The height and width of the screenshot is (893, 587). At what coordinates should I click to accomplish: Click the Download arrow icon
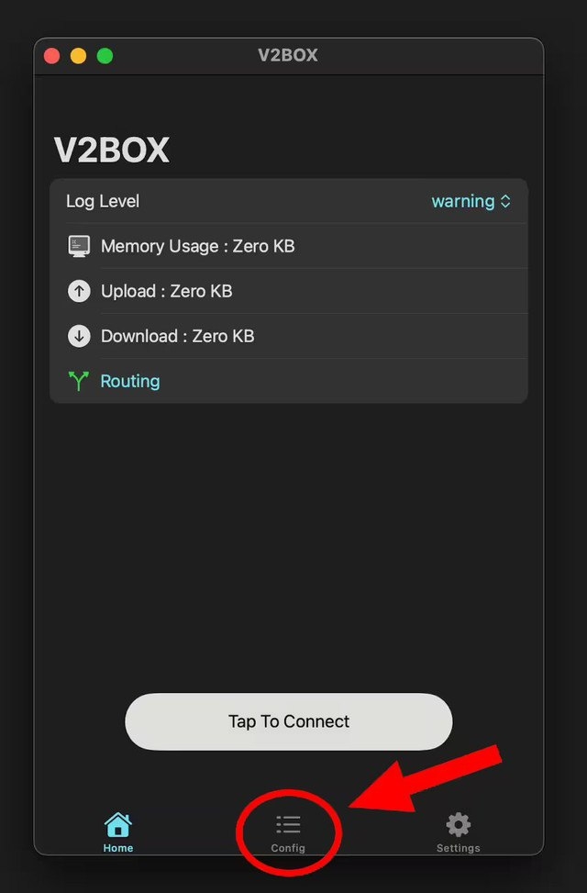[80, 336]
